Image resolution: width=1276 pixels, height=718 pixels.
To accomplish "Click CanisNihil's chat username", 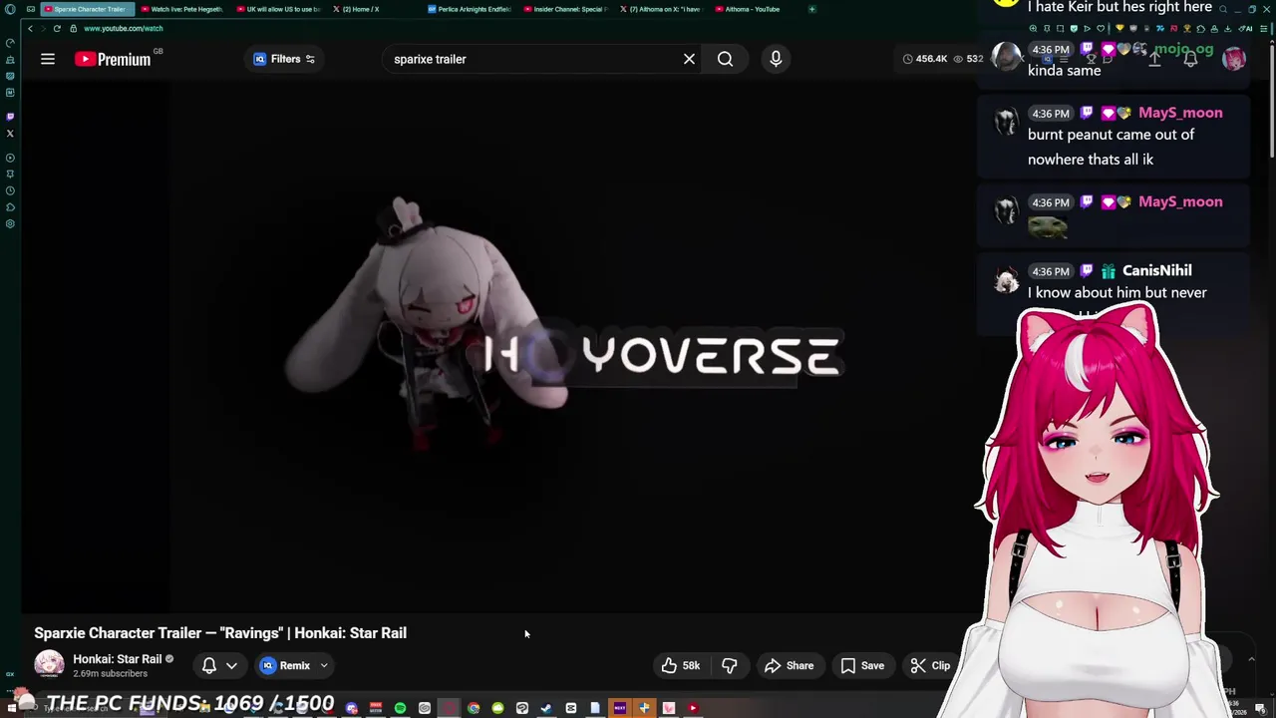I will point(1156,270).
